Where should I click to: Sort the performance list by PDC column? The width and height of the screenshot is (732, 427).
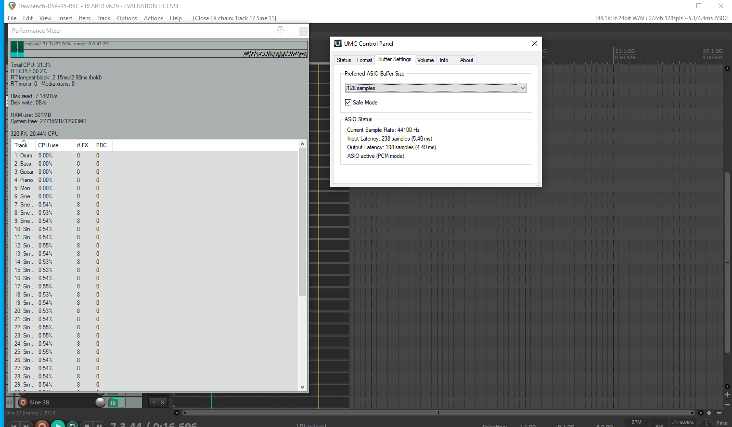click(x=103, y=145)
